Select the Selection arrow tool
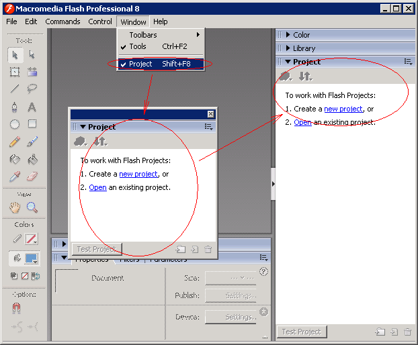This screenshot has width=418, height=345. [x=15, y=54]
